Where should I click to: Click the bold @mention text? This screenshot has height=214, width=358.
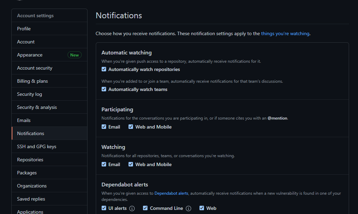[277, 118]
